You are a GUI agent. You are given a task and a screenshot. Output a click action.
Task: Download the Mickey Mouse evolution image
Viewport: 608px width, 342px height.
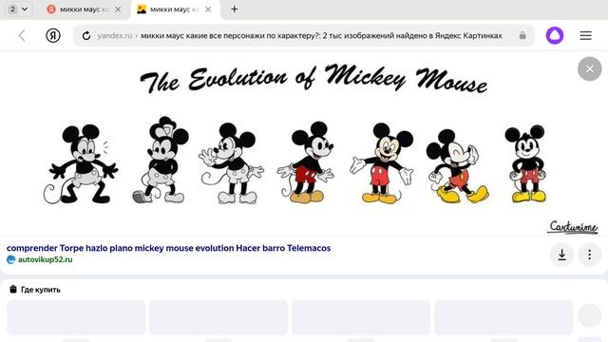pyautogui.click(x=561, y=255)
